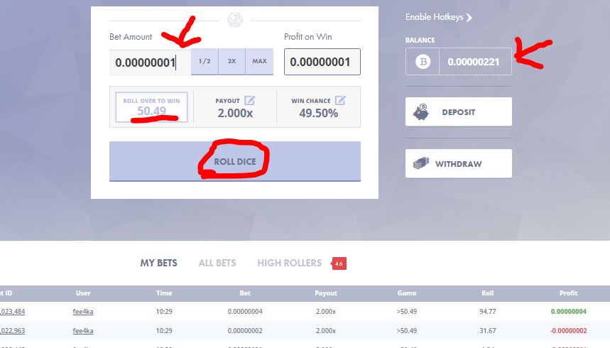Open the All Bets tab
610x348 pixels.
coord(217,263)
